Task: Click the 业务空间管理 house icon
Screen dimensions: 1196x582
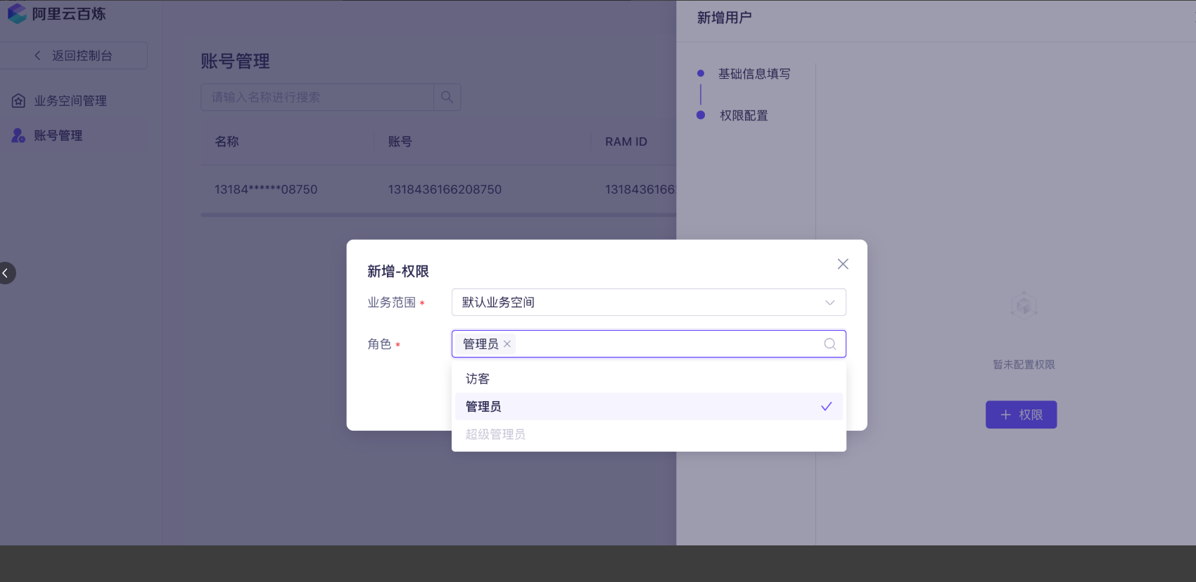Action: point(19,101)
